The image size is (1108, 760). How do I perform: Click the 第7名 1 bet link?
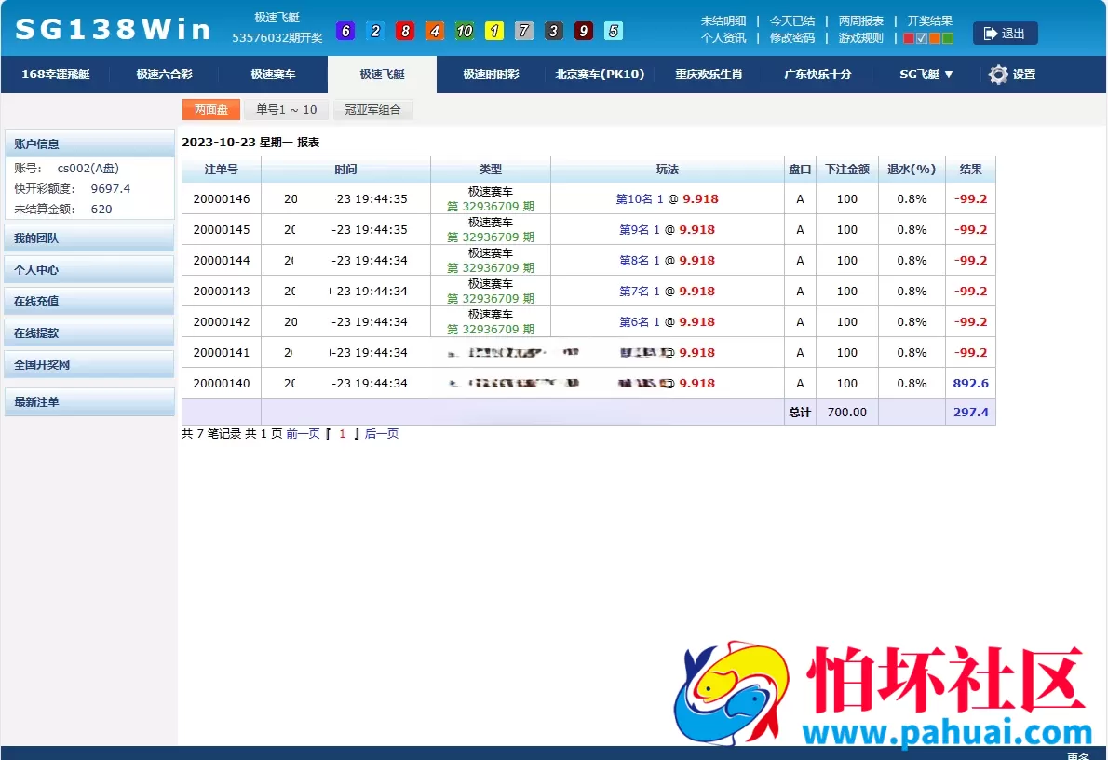click(x=640, y=292)
